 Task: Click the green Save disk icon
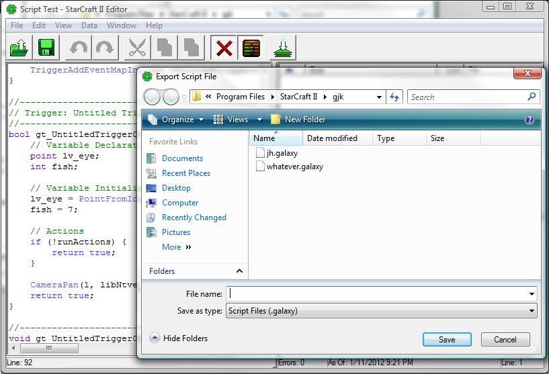tap(46, 48)
